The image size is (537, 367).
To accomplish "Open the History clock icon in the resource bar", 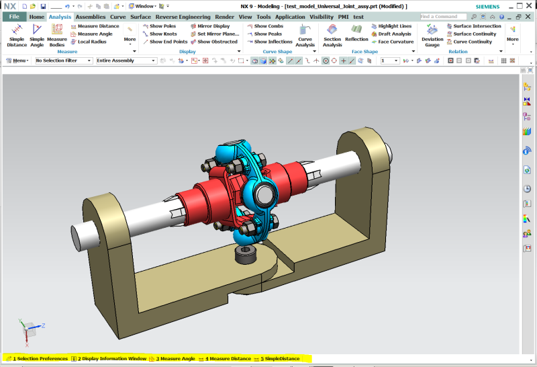I will tap(527, 189).
